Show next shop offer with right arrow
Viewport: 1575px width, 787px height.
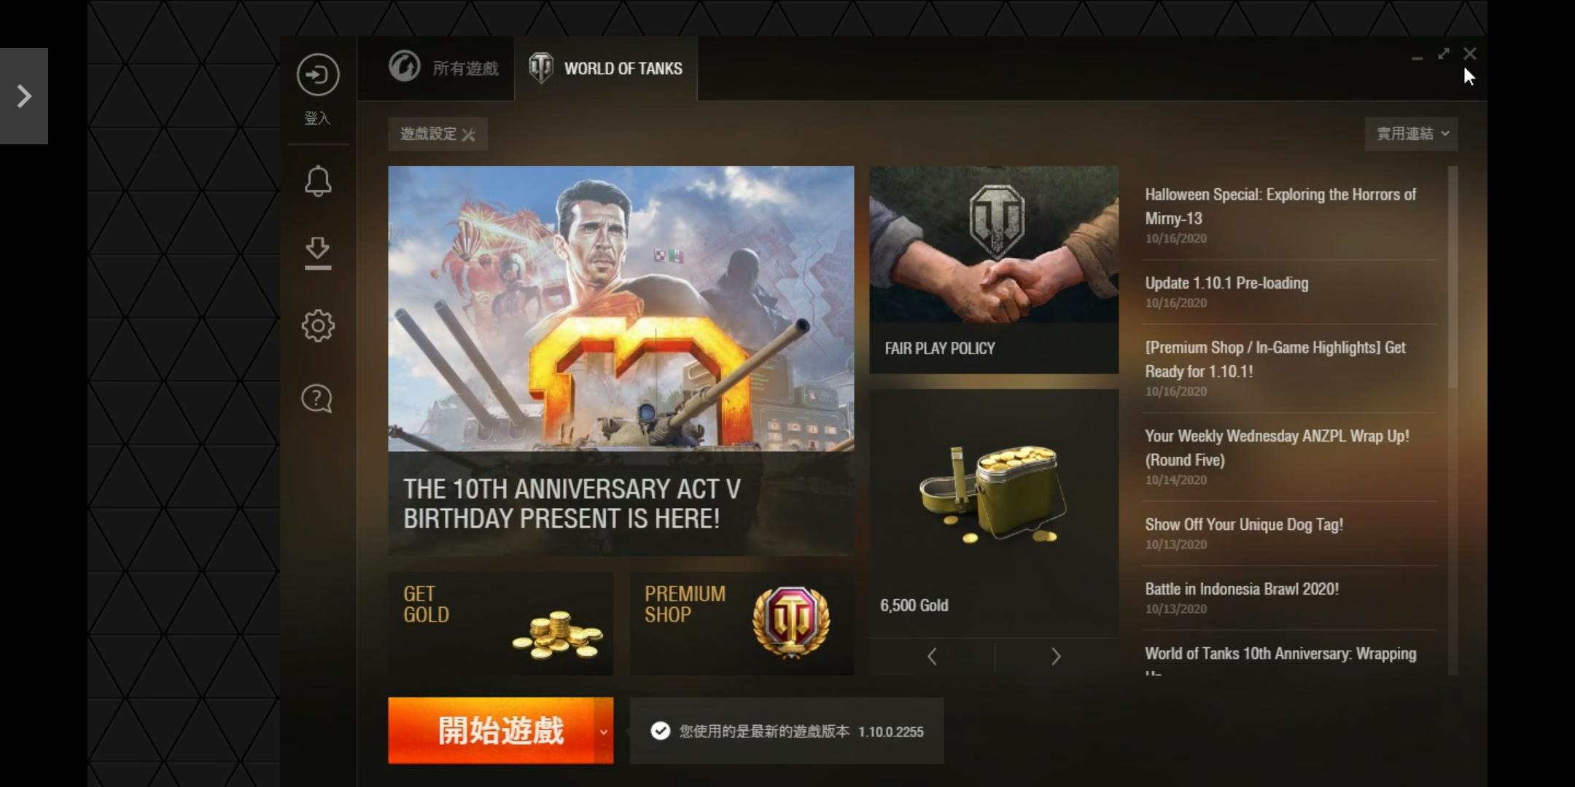click(1056, 657)
